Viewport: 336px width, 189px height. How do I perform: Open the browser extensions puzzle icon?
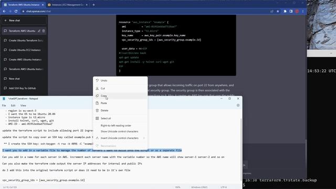click(x=285, y=11)
